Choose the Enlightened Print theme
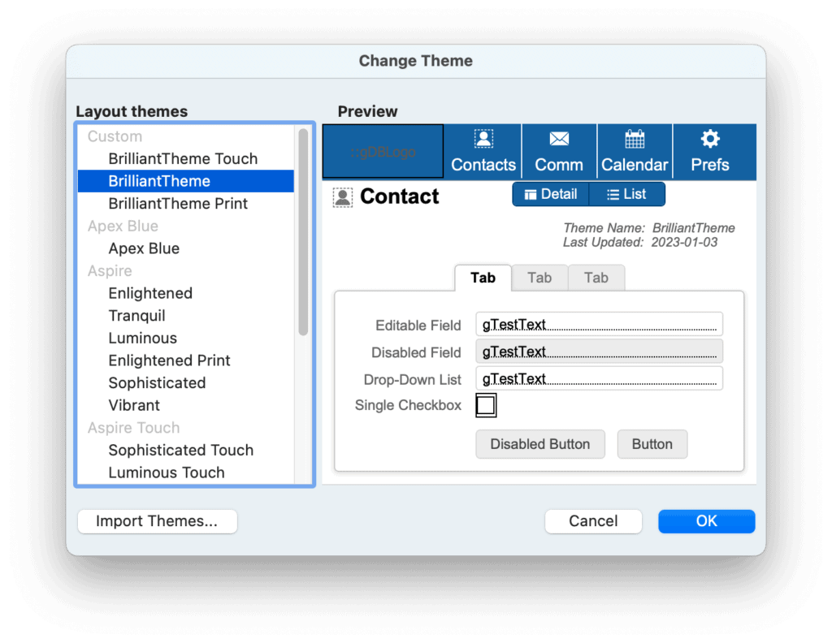The width and height of the screenshot is (832, 643). [169, 360]
